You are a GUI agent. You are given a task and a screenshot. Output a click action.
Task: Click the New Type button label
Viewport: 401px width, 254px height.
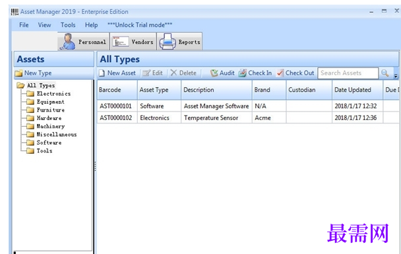[38, 73]
